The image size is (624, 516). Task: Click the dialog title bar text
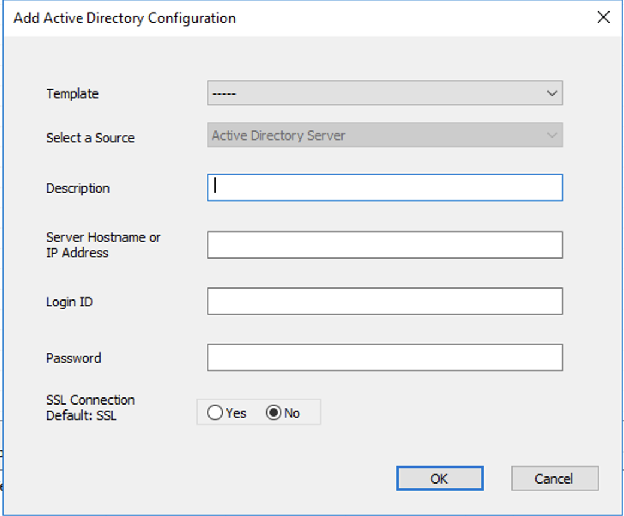tap(125, 18)
